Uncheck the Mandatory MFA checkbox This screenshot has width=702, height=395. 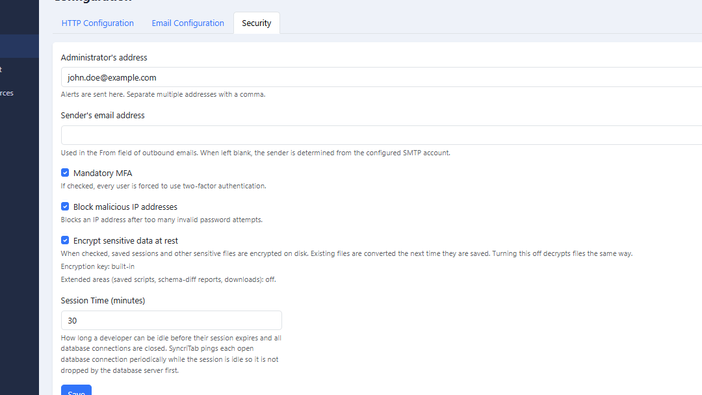click(x=65, y=173)
